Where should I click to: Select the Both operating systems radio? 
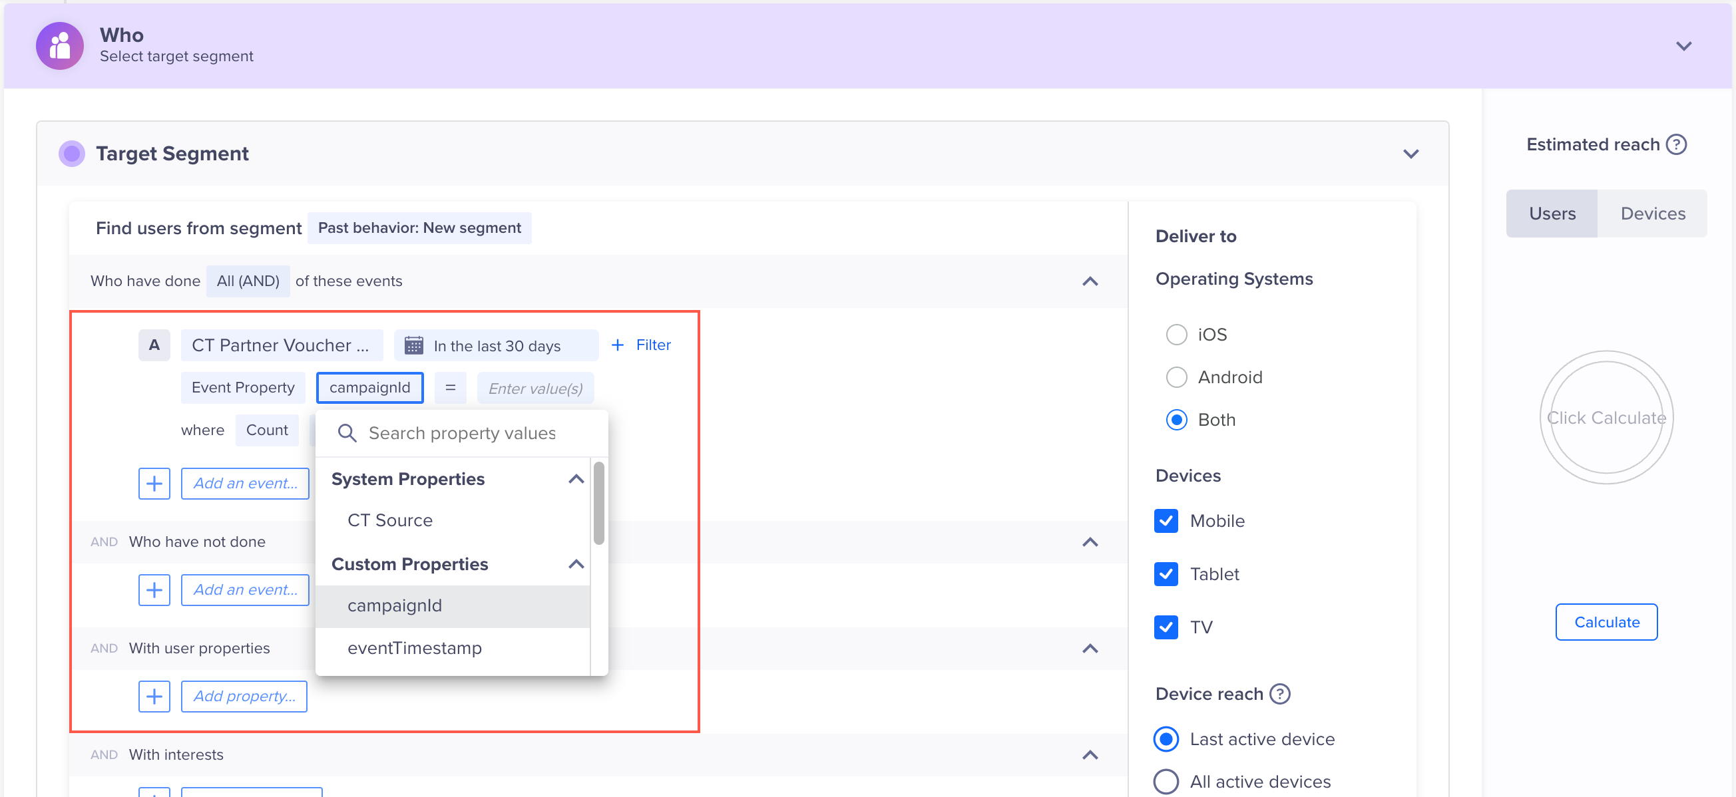click(x=1176, y=420)
